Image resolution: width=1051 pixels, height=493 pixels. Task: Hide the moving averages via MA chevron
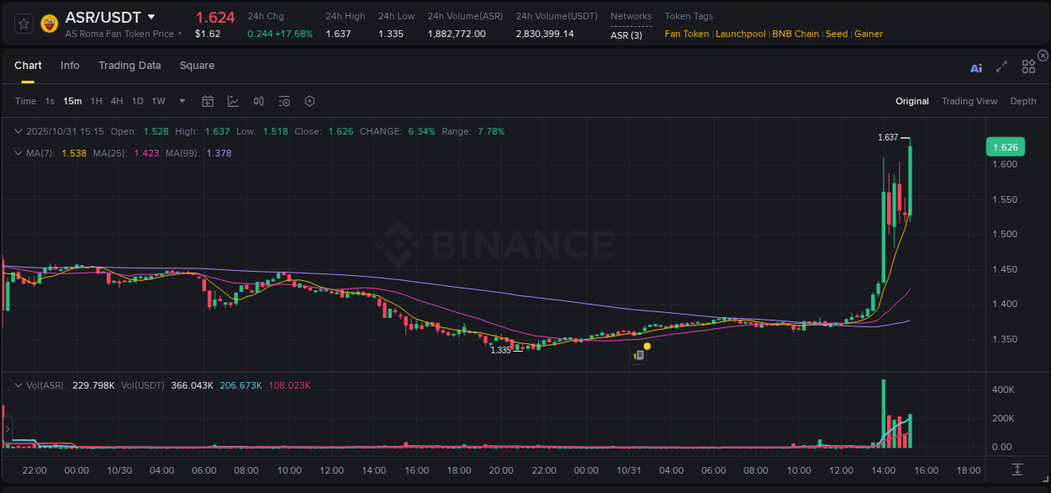click(x=18, y=153)
